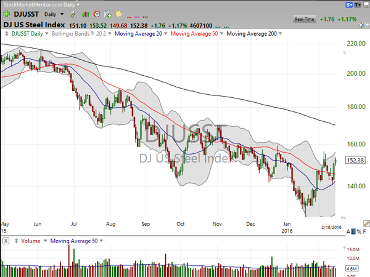
Task: Click the price pane resize arrows icon
Action: tap(7, 34)
